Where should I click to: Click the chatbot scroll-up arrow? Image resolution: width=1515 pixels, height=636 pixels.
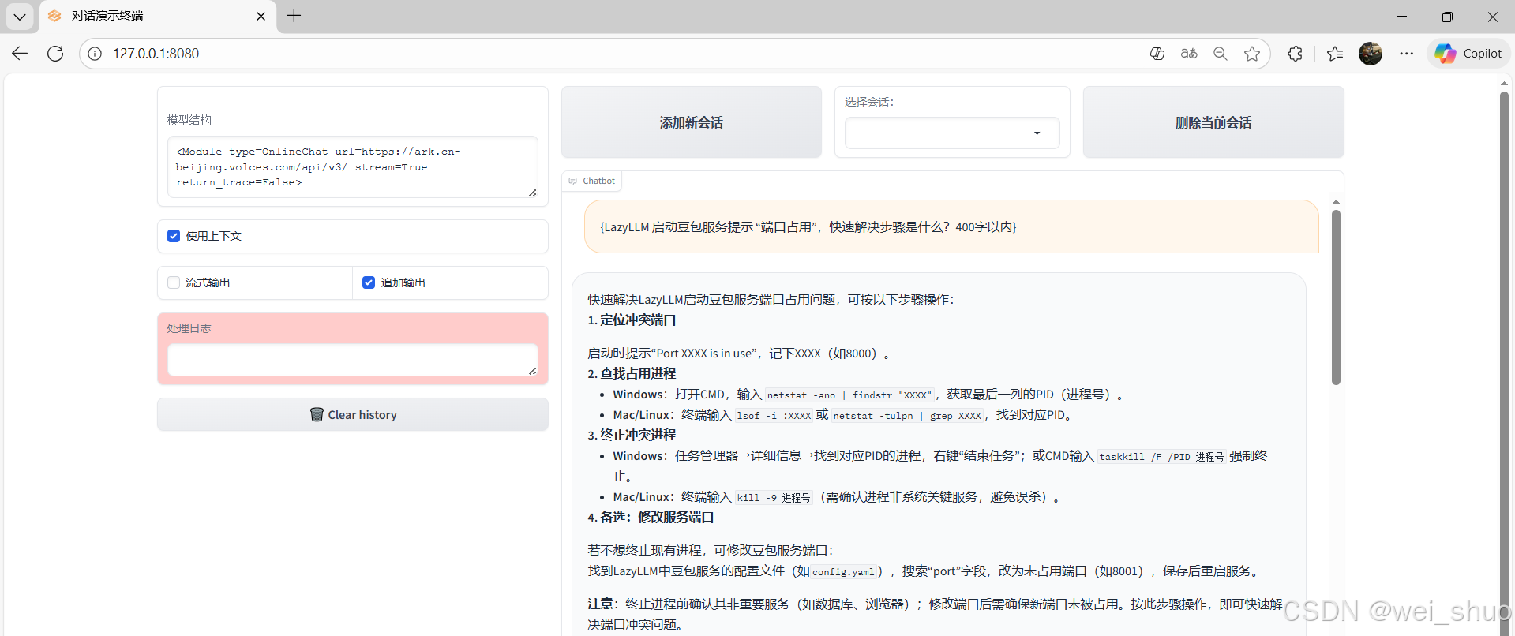(x=1336, y=202)
